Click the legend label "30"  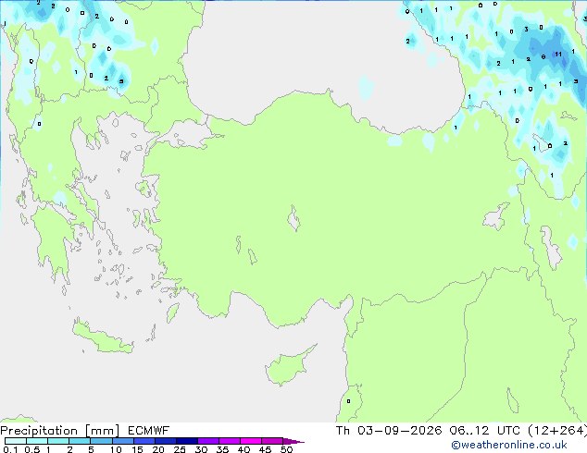tap(201, 449)
